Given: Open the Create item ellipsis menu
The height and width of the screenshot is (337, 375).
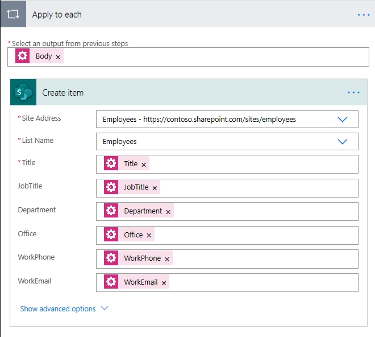Looking at the screenshot, I should (353, 93).
